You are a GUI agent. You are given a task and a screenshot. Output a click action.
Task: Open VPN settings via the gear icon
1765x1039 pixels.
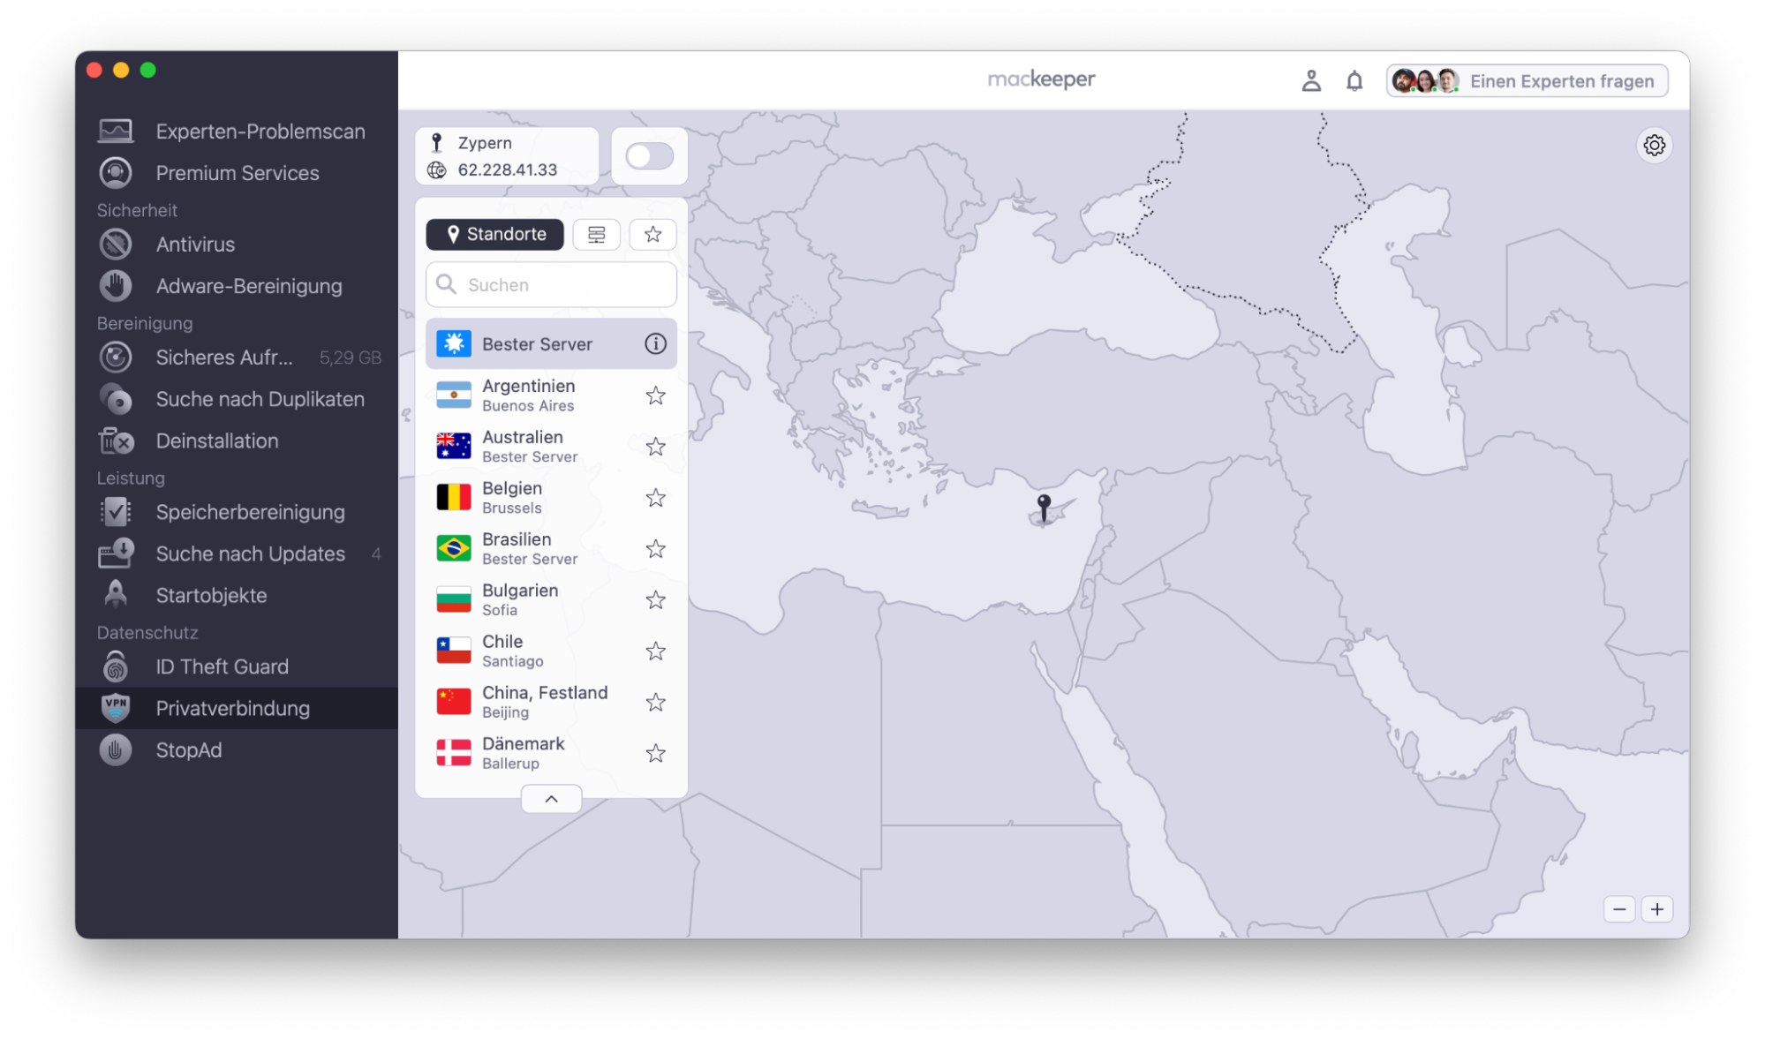pyautogui.click(x=1655, y=145)
